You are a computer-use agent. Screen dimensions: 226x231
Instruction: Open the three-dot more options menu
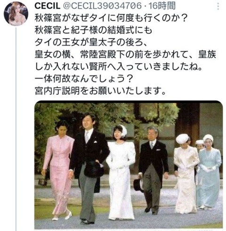(x=218, y=7)
